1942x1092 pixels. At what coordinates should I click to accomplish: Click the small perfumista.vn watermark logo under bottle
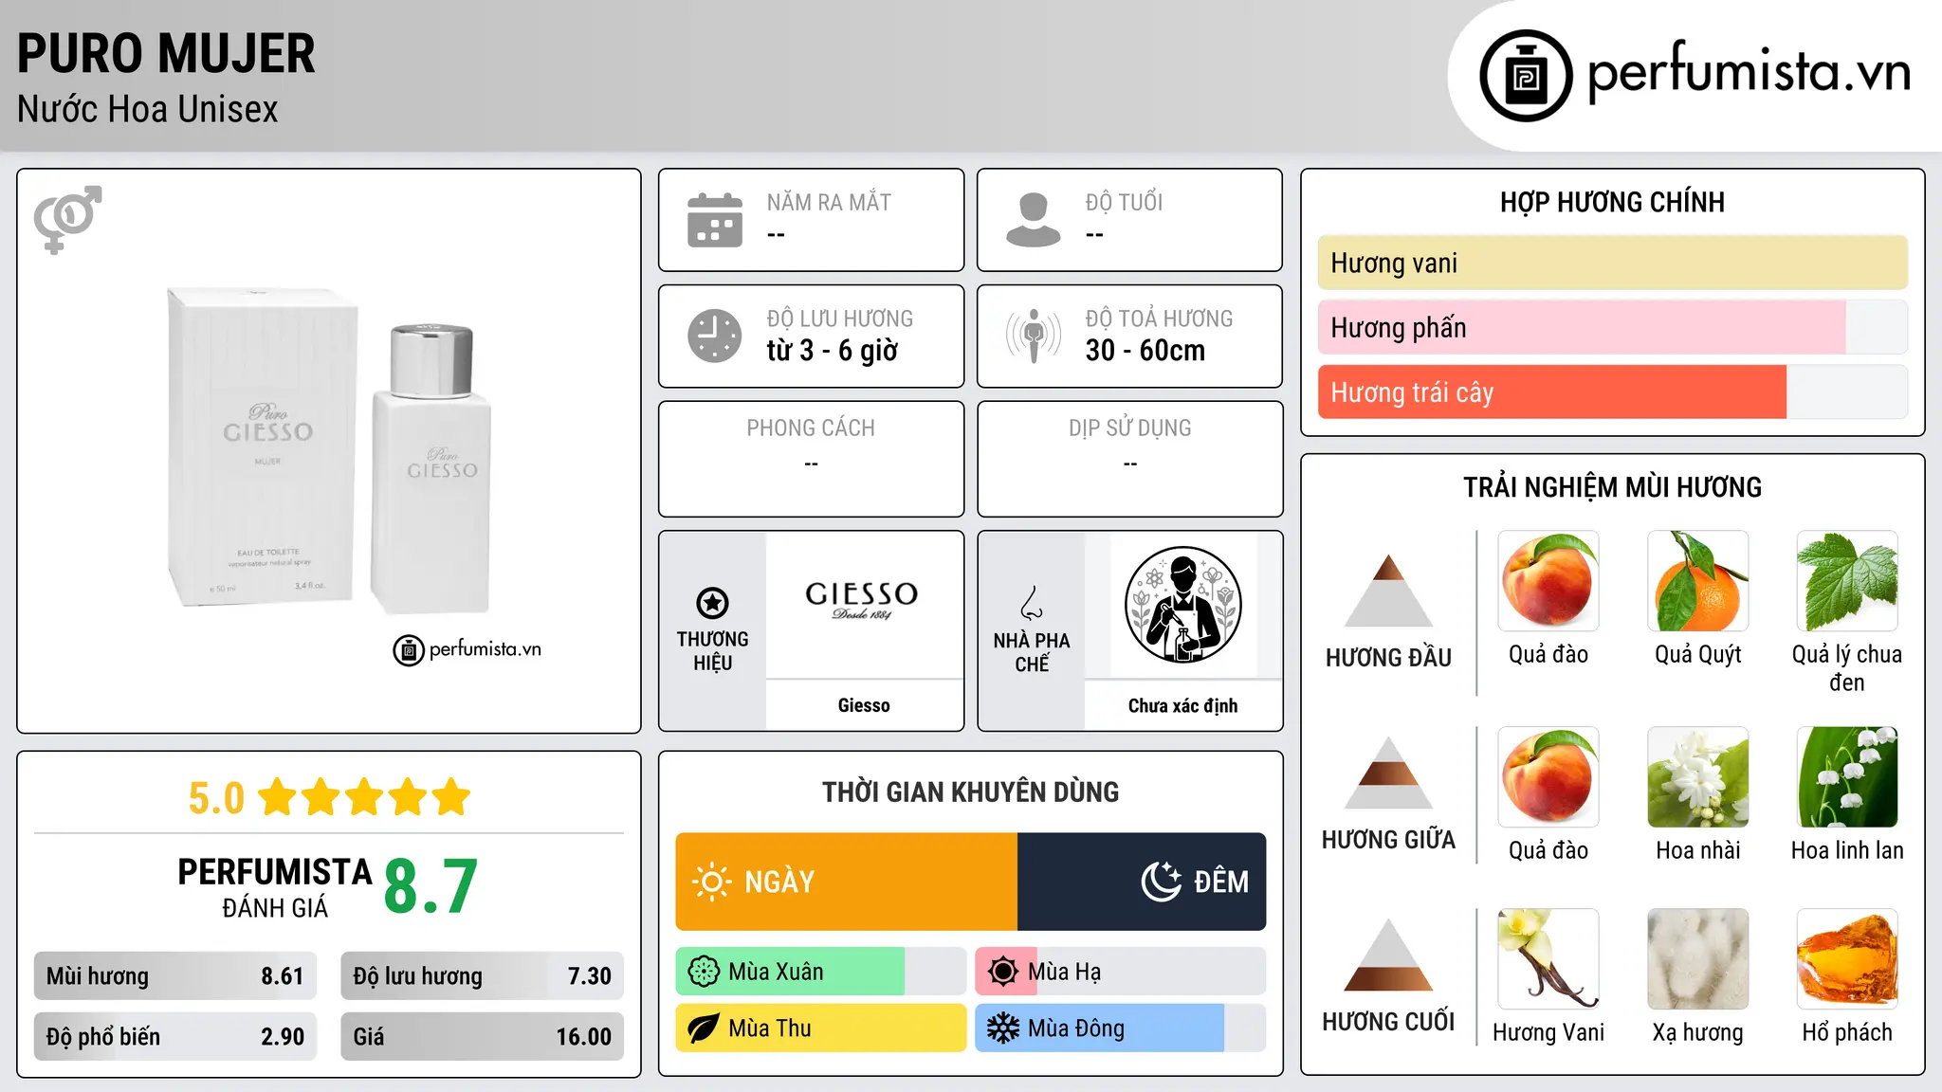click(467, 650)
